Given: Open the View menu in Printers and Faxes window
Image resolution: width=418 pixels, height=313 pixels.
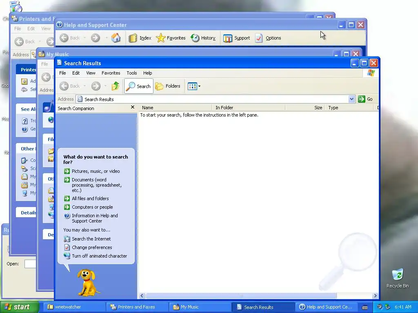Looking at the screenshot, I should pyautogui.click(x=46, y=29).
